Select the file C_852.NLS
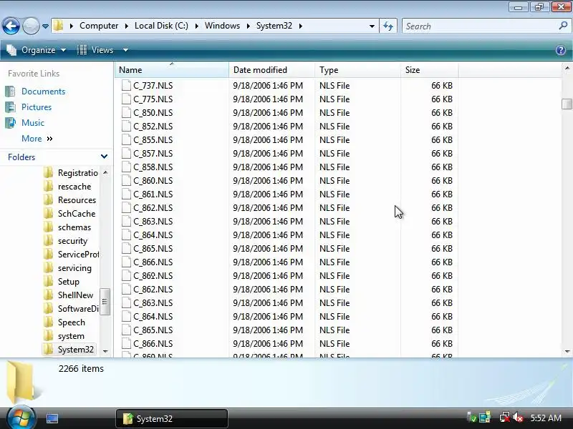573x429 pixels. tap(153, 127)
